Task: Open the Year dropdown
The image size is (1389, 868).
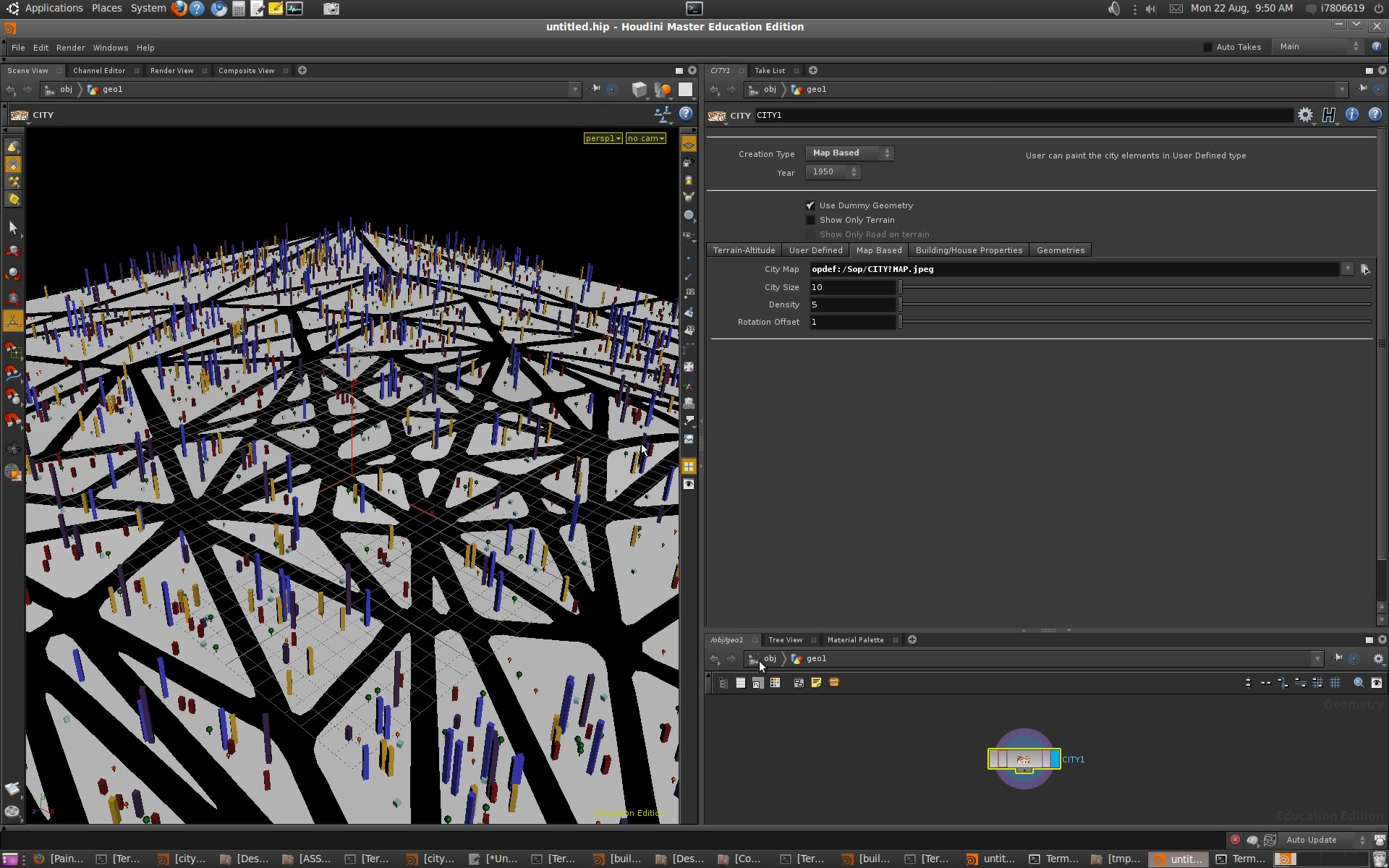Action: point(833,172)
